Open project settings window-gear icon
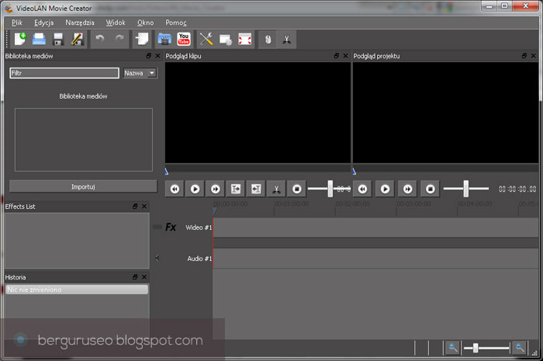Viewport: 543px width, 361px height. 226,40
